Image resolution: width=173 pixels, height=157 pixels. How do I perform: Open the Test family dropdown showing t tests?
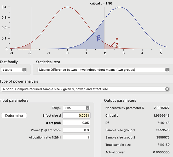14,70
